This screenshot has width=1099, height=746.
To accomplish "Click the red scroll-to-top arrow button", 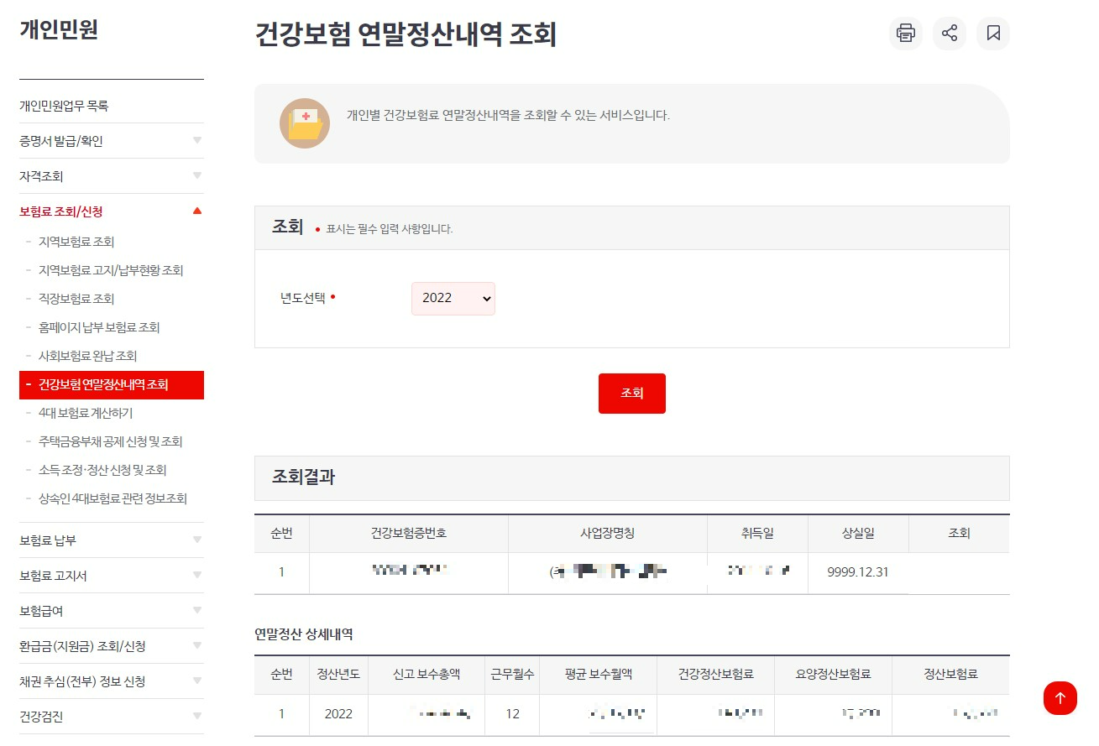I will coord(1060,698).
